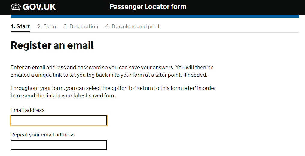Open the '3. Declaration' step
This screenshot has height=156, width=305.
81,26
